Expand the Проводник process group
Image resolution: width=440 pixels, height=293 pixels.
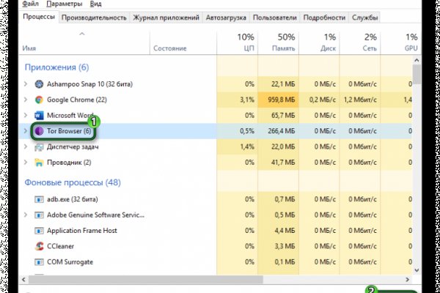pos(26,162)
